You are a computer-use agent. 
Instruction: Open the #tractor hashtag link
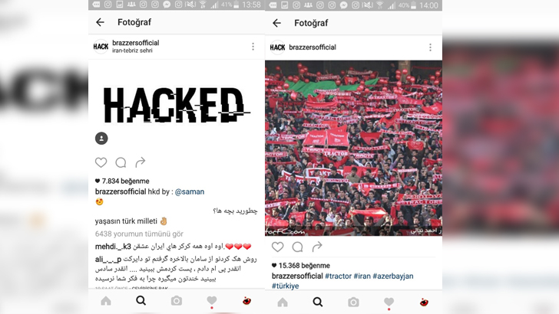338,276
